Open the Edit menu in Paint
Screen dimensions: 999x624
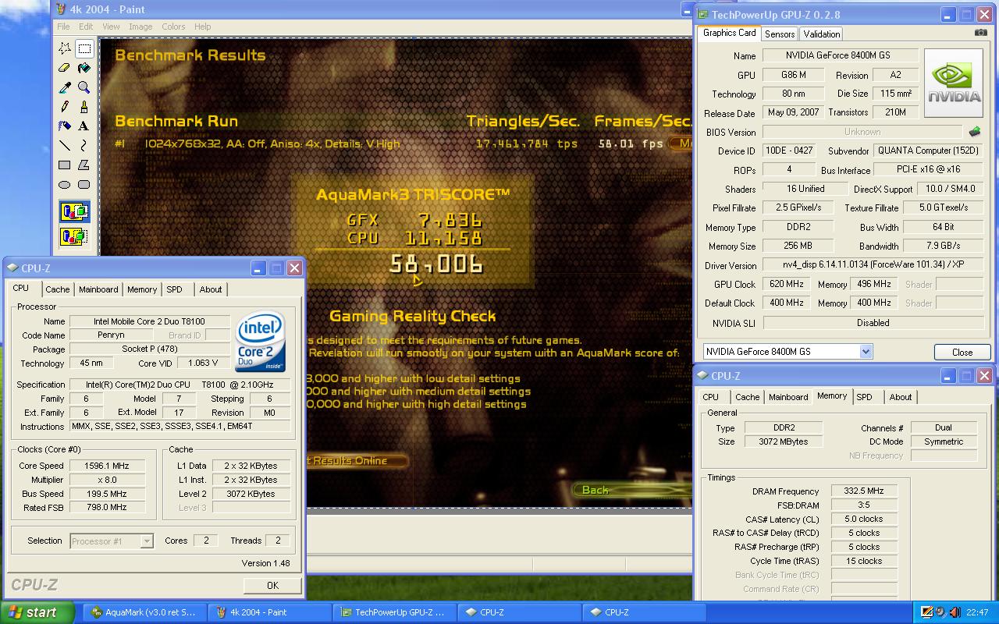[x=86, y=27]
